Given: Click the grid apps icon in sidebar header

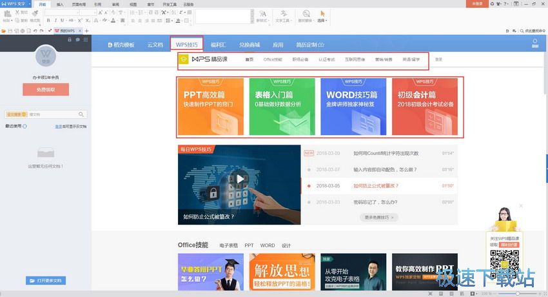Looking at the screenshot, I should pyautogui.click(x=86, y=39).
